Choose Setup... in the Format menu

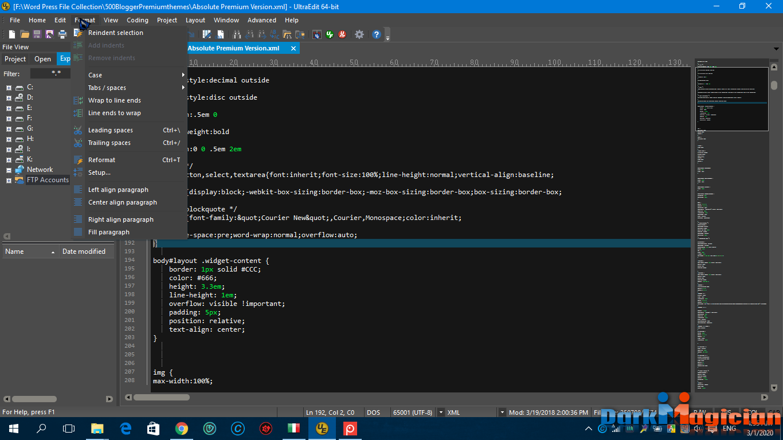[x=130, y=172]
